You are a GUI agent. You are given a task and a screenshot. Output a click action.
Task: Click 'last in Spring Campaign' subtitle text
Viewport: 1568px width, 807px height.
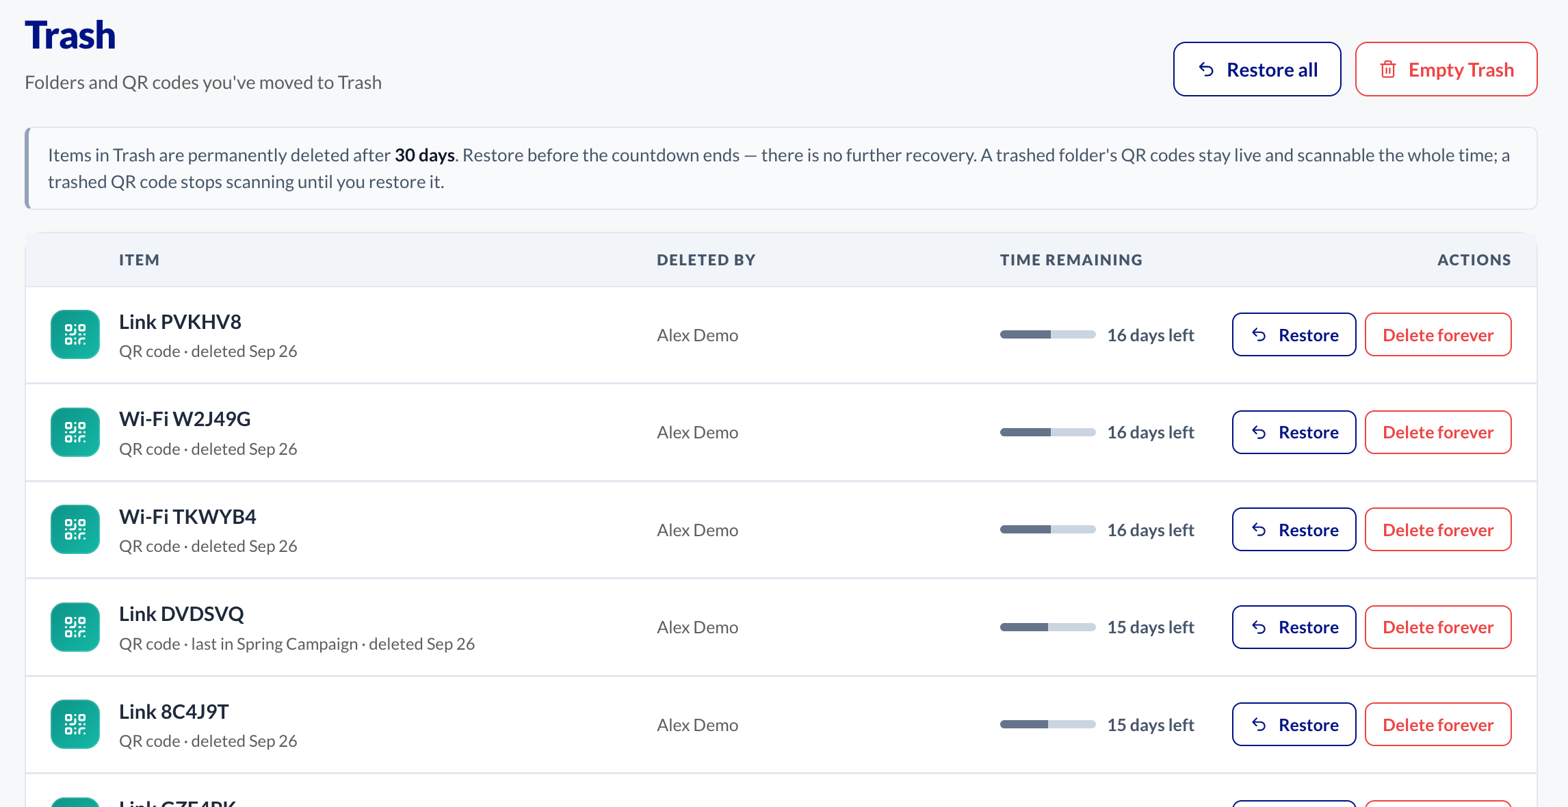(274, 644)
